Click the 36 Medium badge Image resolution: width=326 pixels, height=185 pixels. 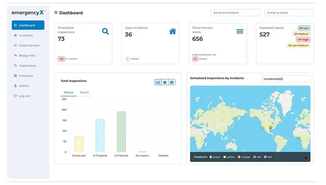pyautogui.click(x=301, y=34)
